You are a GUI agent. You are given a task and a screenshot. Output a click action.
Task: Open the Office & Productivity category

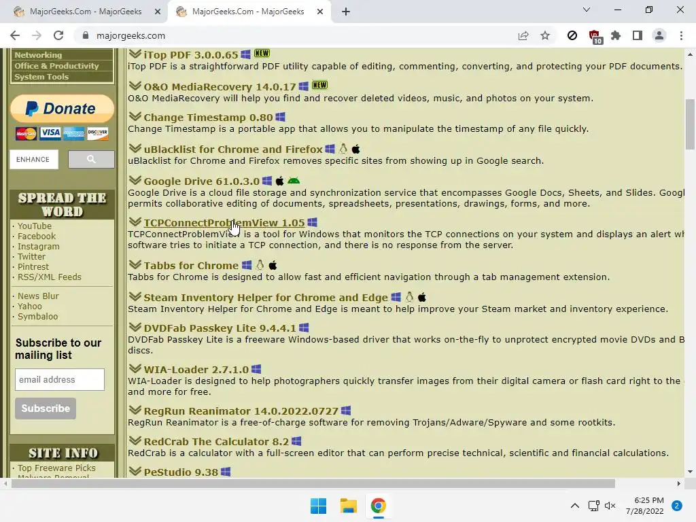tap(56, 66)
